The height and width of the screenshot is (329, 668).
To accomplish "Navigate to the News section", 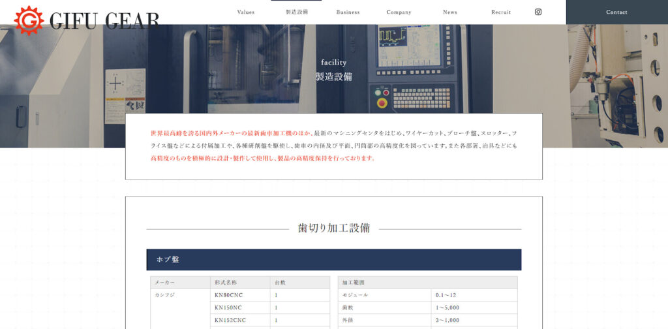I will [450, 12].
